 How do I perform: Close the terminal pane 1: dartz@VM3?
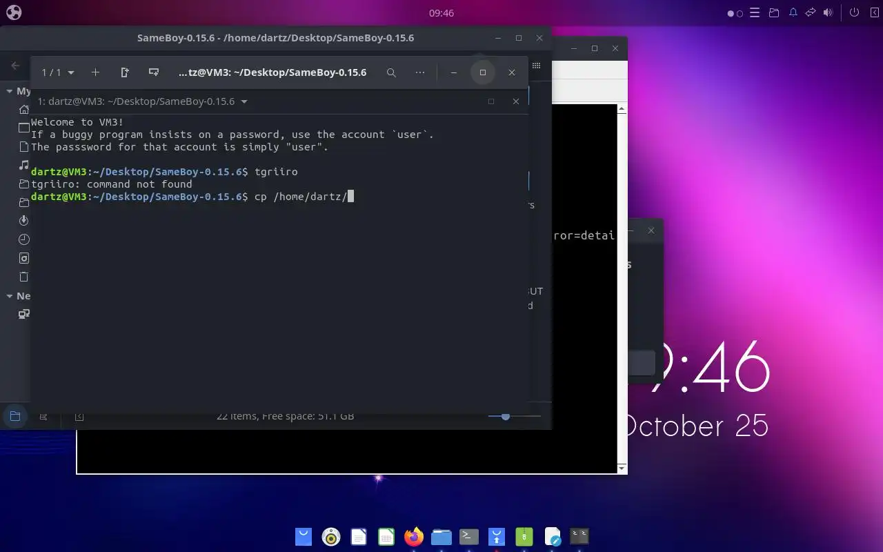[x=515, y=101]
